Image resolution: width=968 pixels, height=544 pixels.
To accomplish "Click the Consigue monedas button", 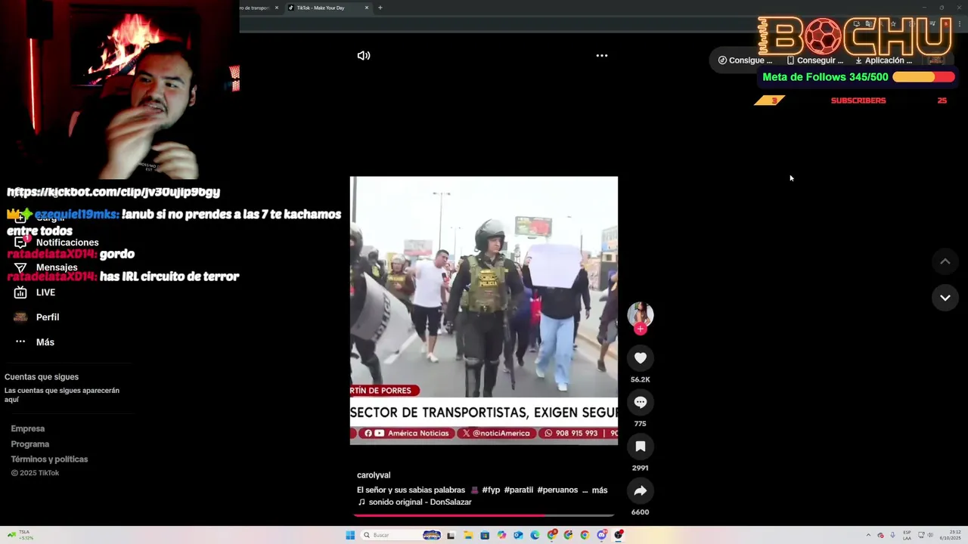I will pyautogui.click(x=745, y=60).
